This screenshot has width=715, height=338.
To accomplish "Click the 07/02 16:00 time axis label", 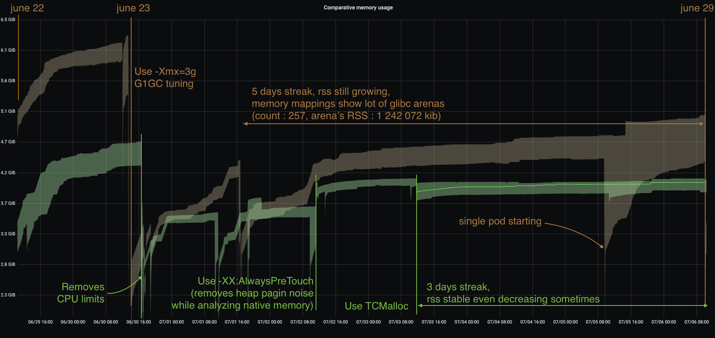I will click(336, 322).
